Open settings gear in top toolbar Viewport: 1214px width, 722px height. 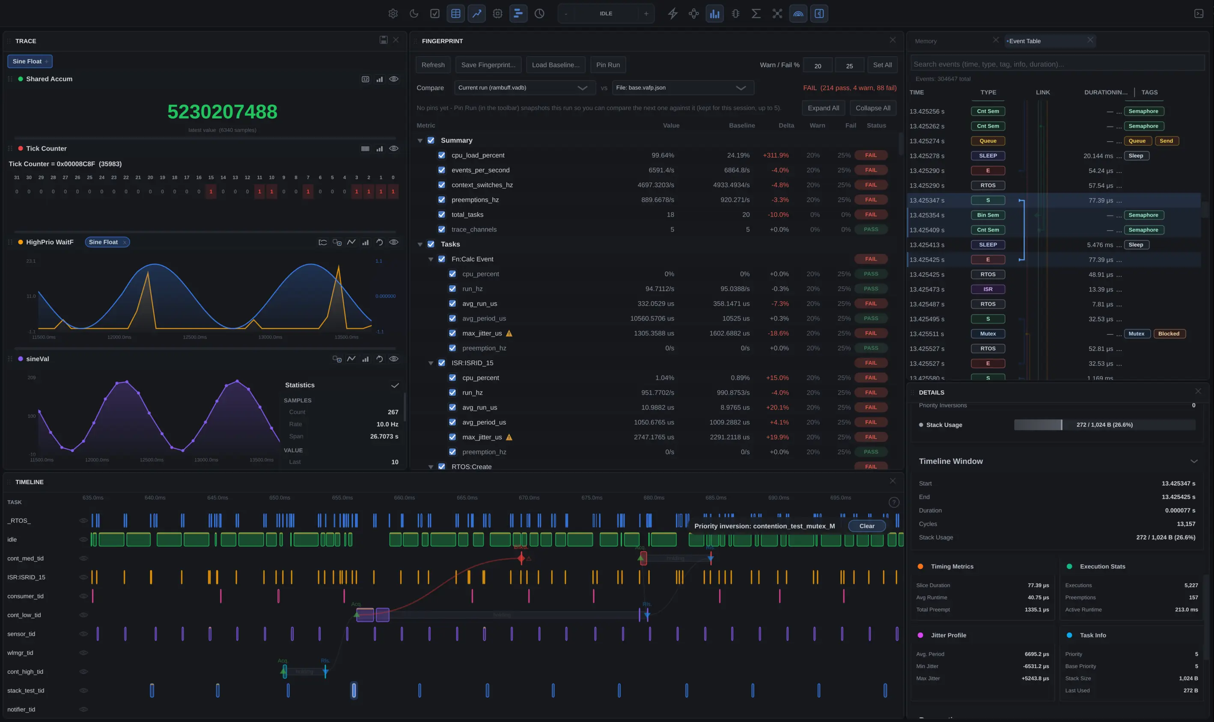pos(393,14)
